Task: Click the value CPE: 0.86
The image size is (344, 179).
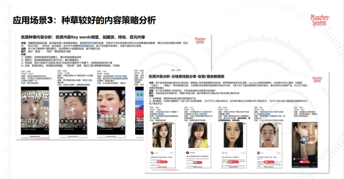Action: [26, 72]
